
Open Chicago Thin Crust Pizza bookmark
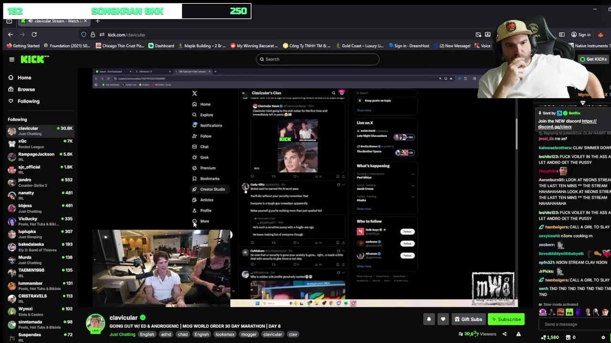(x=120, y=46)
